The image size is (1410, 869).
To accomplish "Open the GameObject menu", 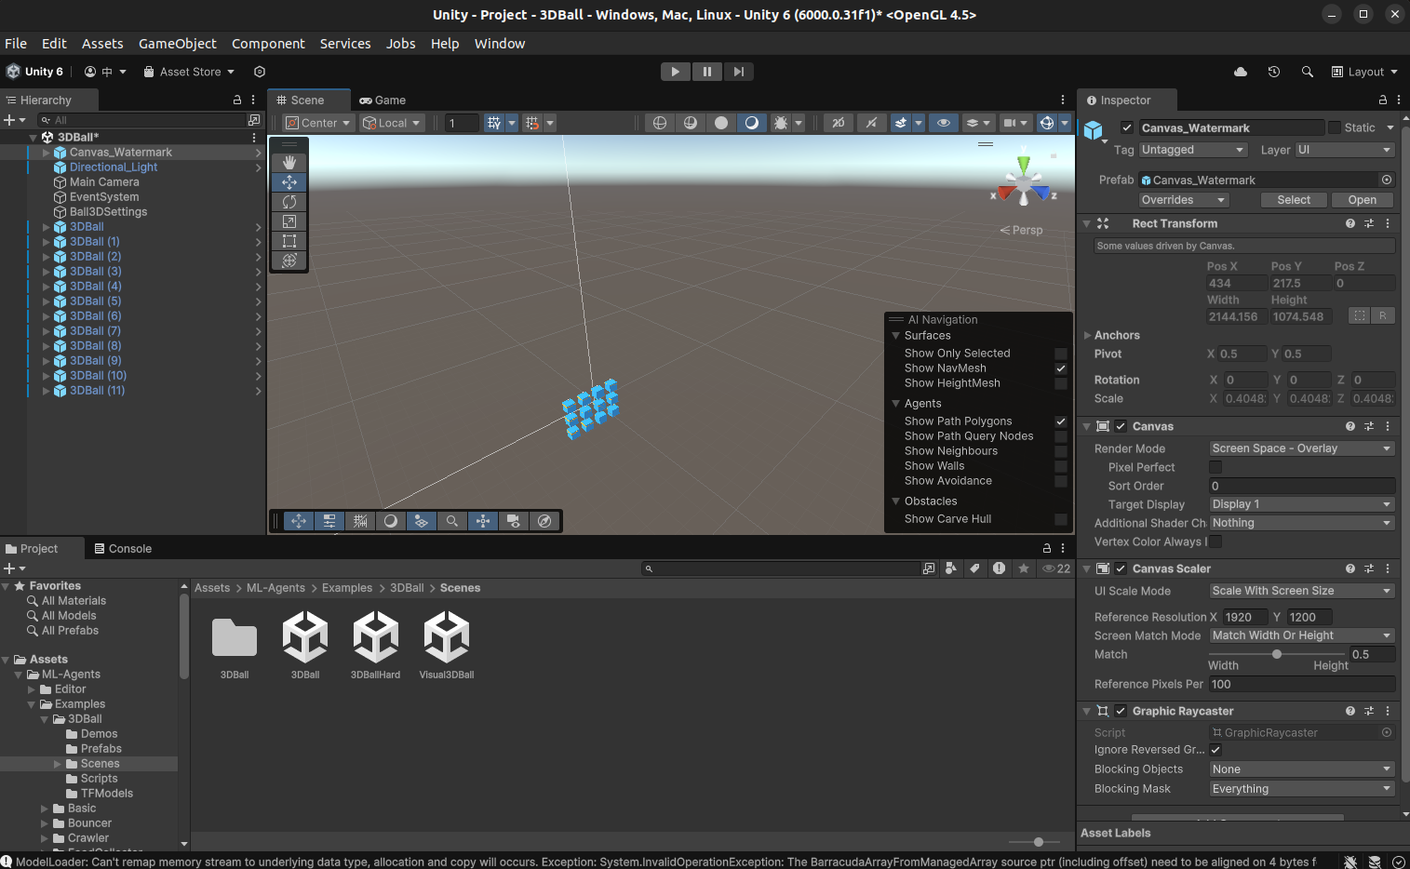I will click(x=177, y=44).
